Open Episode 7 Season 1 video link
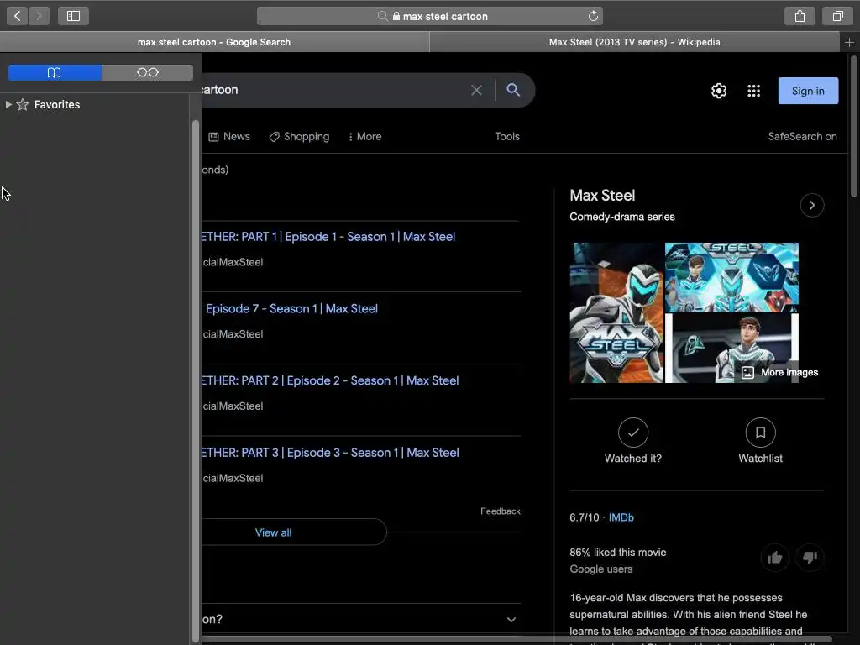 [x=290, y=309]
